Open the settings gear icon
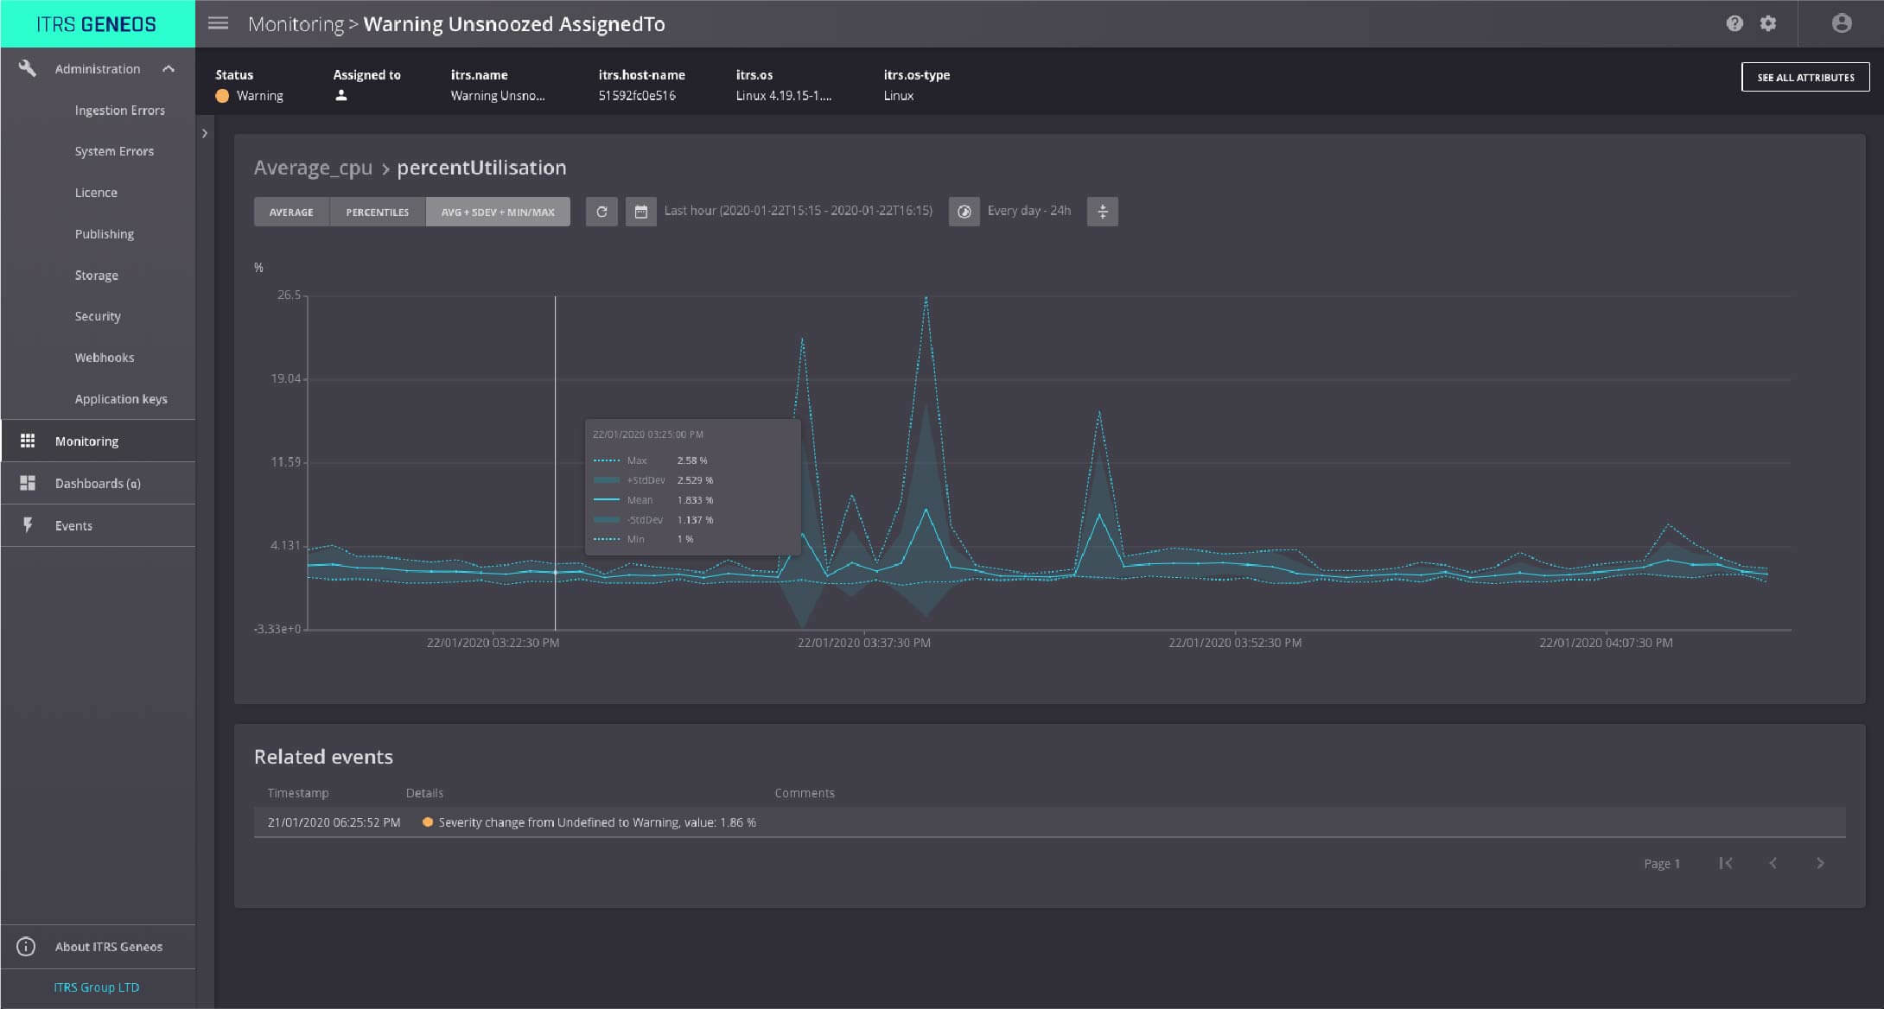Image resolution: width=1884 pixels, height=1009 pixels. [1768, 23]
